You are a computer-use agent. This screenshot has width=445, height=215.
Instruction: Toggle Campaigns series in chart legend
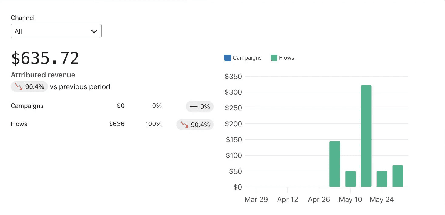point(243,58)
